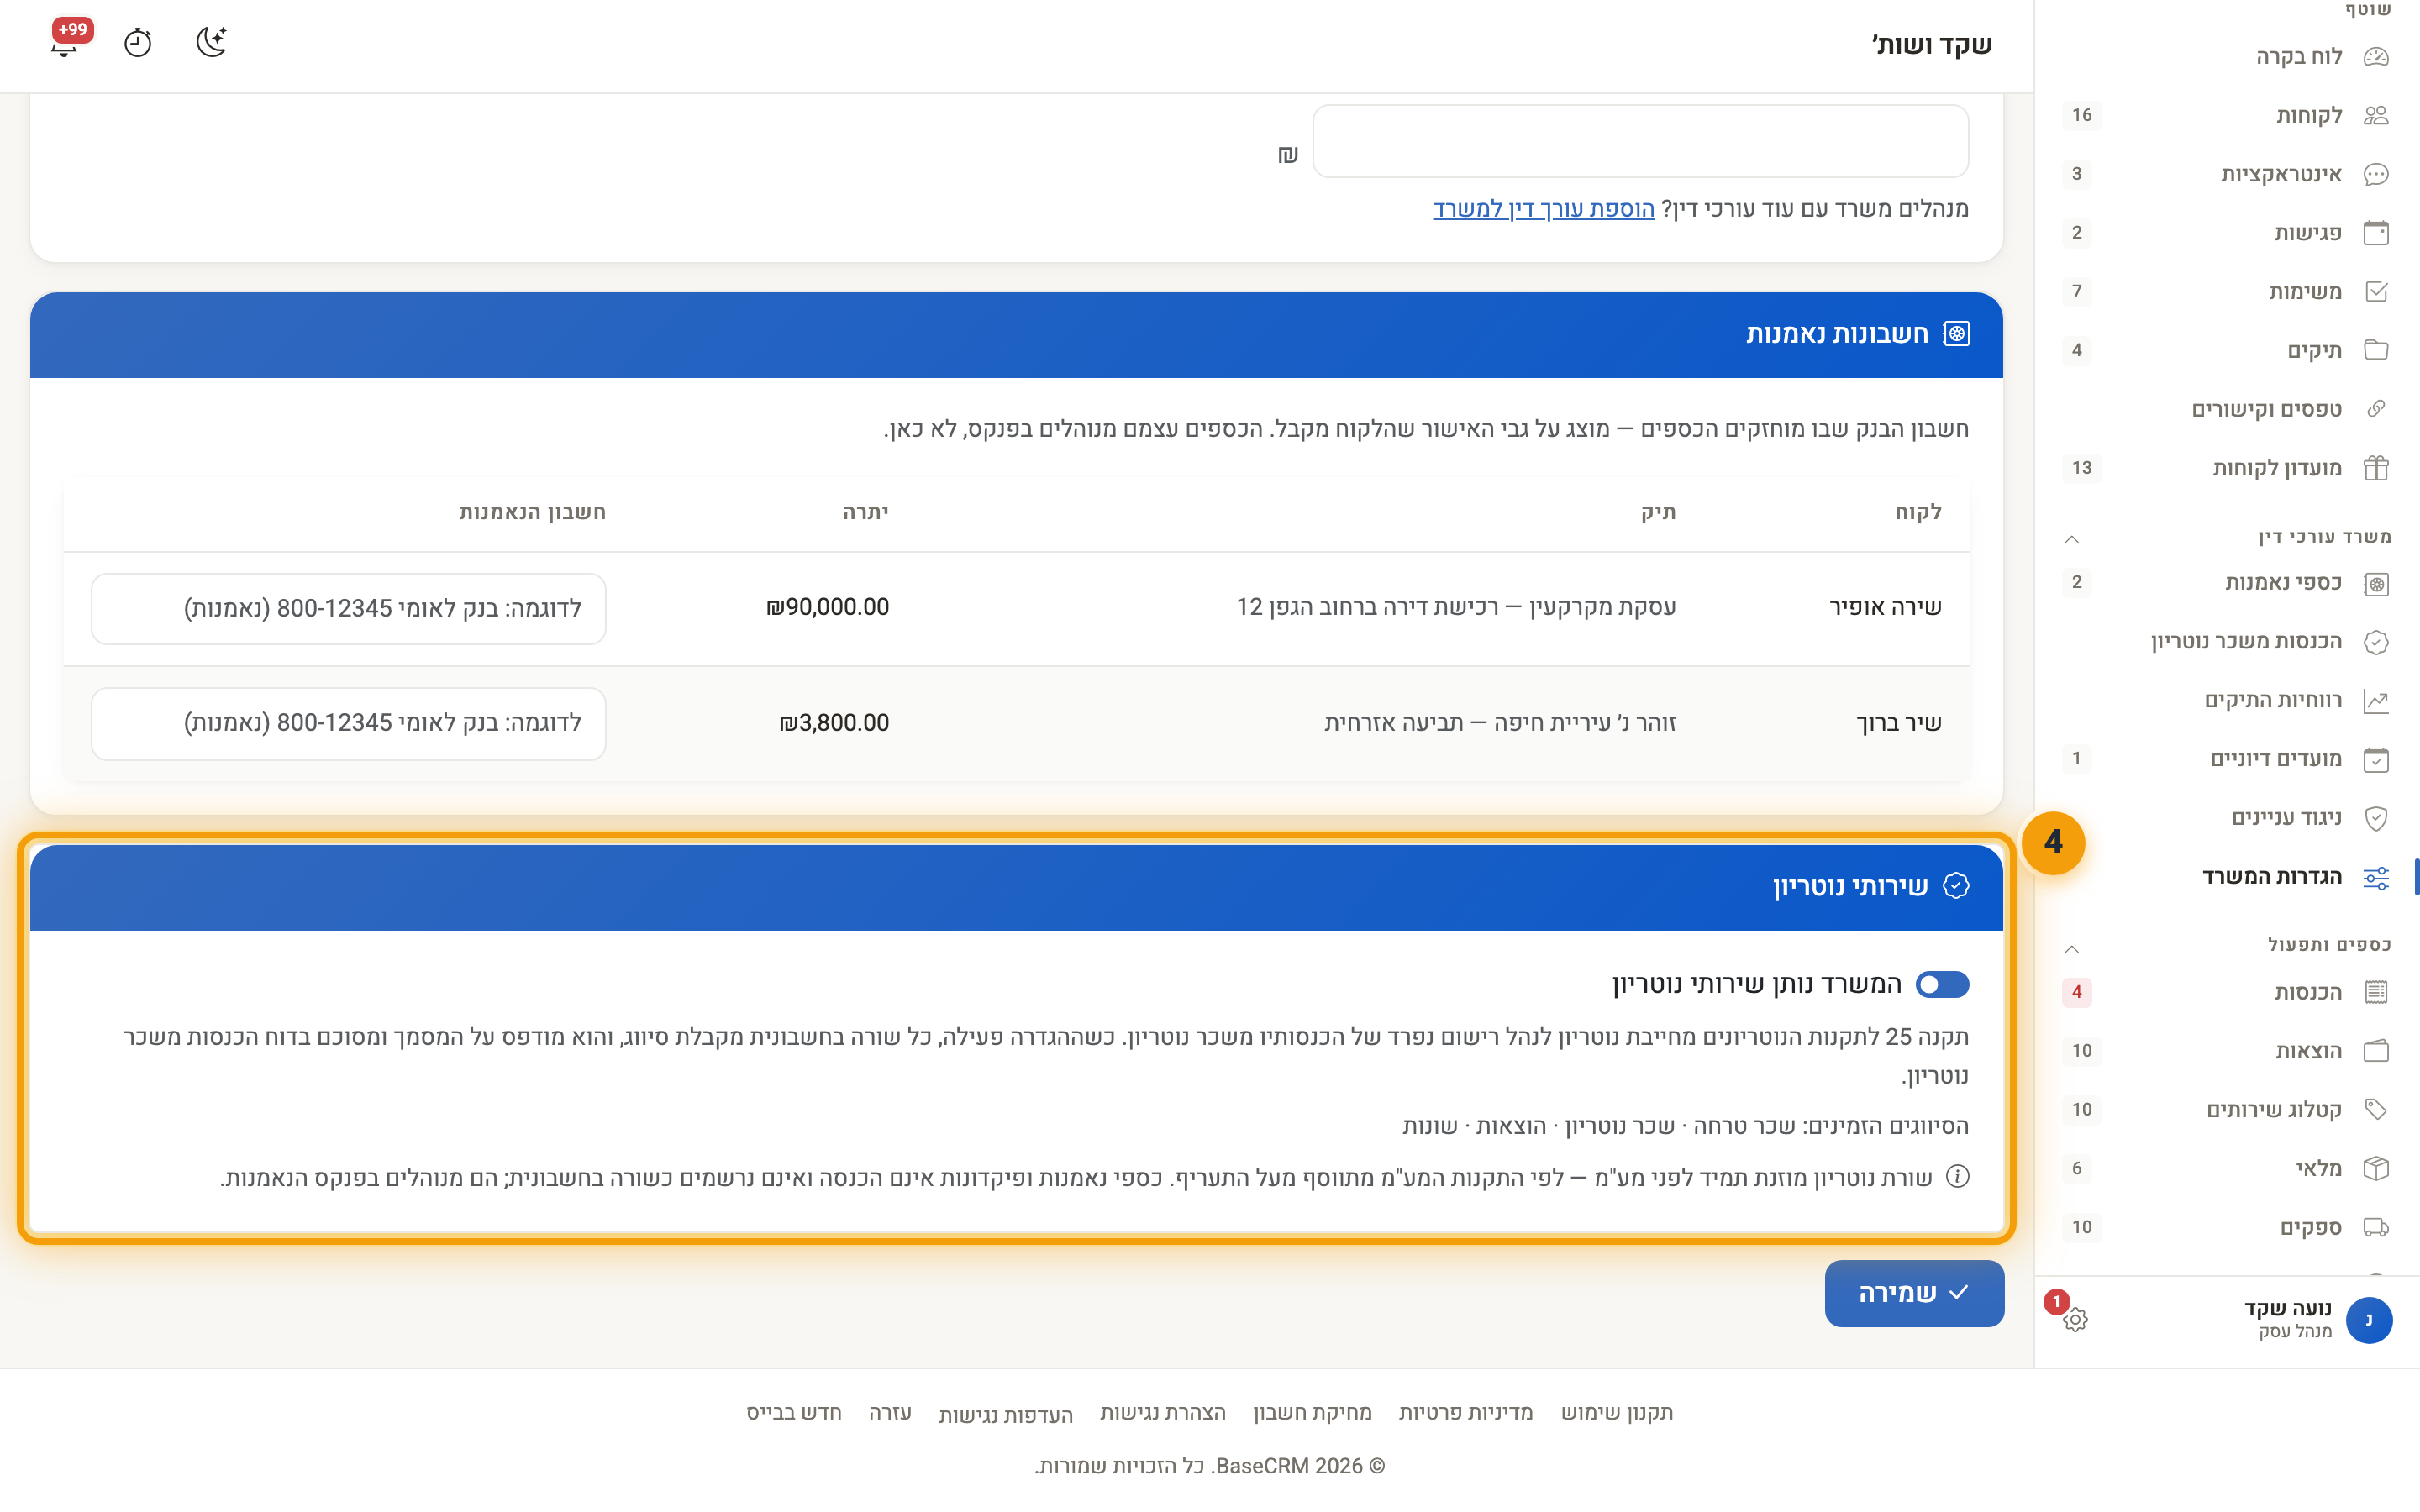Open רווחיות התיקים chart icon

pyautogui.click(x=2376, y=701)
